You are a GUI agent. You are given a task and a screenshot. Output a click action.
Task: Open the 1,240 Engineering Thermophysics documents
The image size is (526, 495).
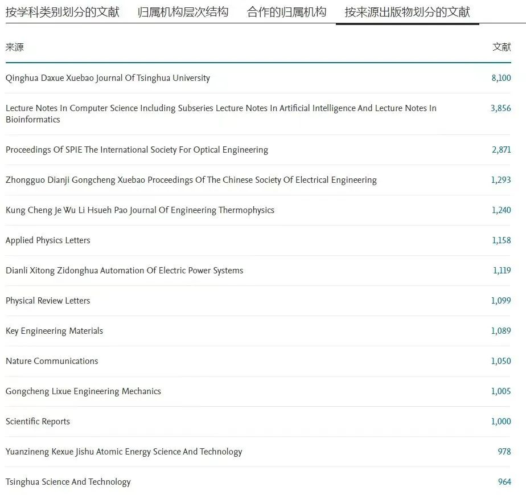point(501,210)
